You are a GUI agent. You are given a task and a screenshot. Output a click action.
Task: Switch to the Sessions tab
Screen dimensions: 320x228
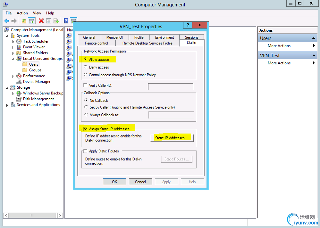point(192,37)
